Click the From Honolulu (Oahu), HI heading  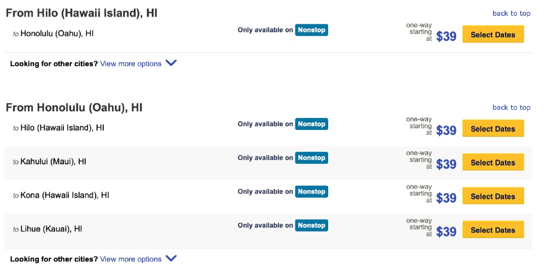74,107
